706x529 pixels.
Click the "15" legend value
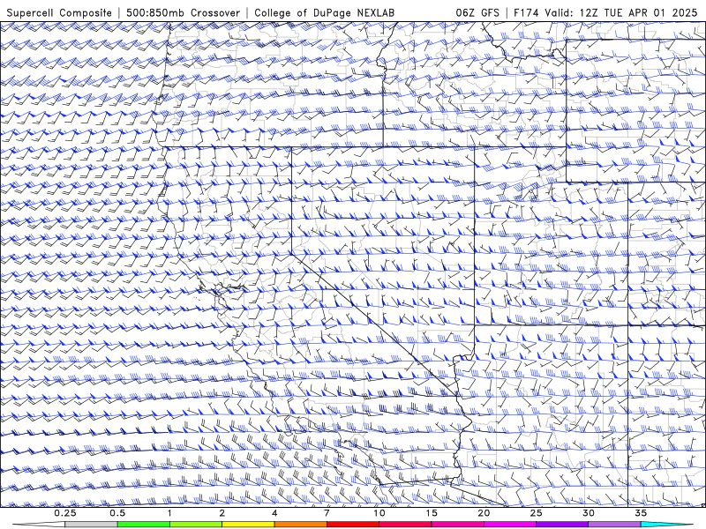click(432, 513)
